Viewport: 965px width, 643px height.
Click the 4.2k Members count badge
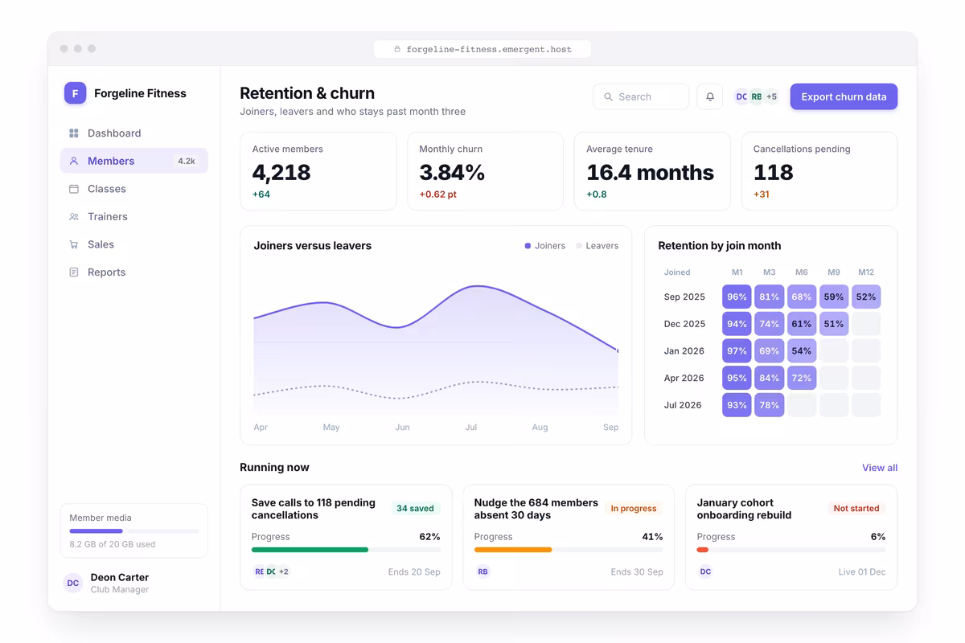187,161
